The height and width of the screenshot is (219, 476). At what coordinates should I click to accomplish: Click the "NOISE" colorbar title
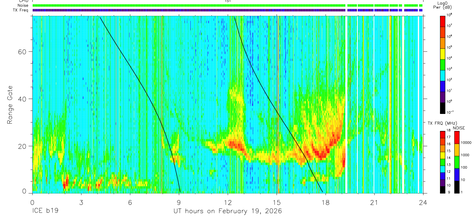point(459,128)
